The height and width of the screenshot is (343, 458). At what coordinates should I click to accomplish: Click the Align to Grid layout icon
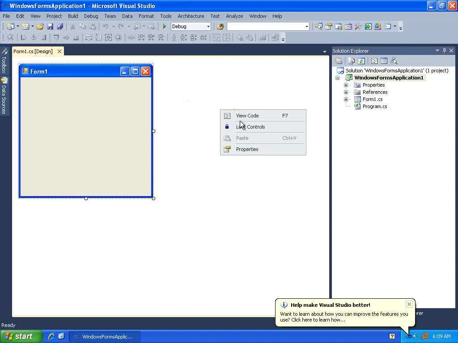pyautogui.click(x=11, y=38)
